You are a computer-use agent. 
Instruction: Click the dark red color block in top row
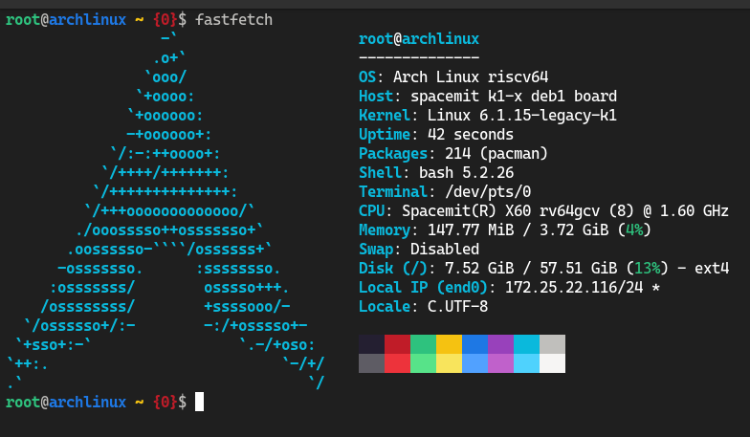coord(398,344)
